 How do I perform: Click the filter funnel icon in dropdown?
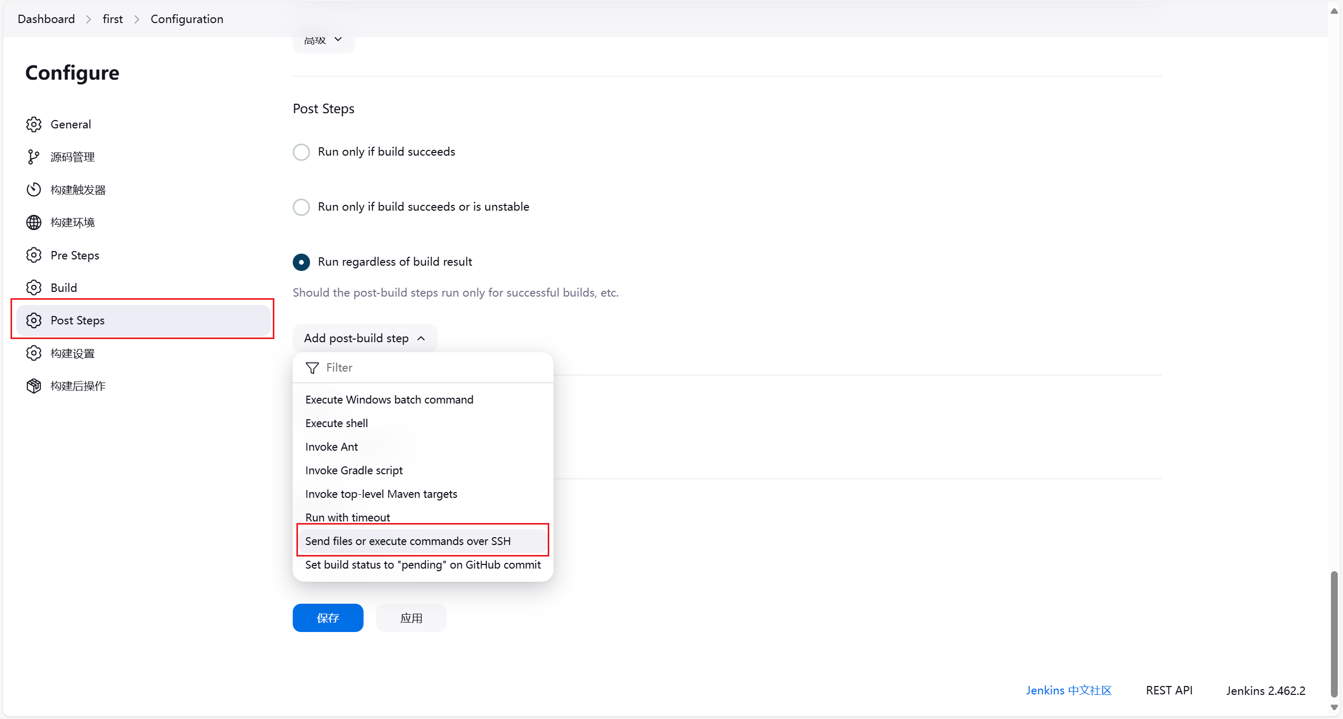[x=312, y=368]
